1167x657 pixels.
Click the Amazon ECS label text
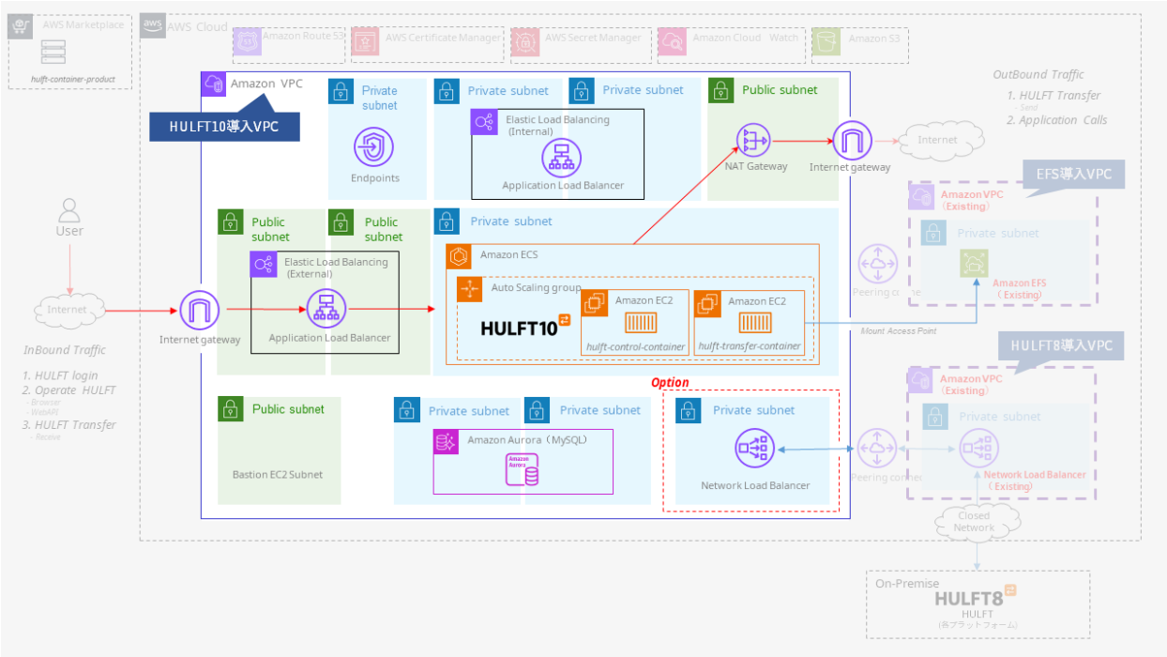click(x=508, y=254)
